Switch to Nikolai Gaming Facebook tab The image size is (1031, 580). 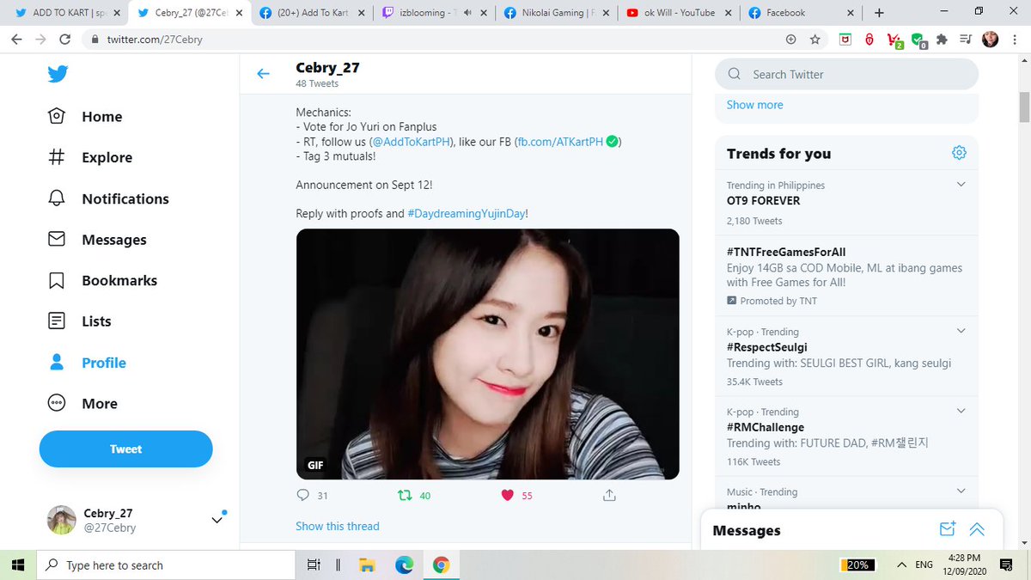tap(558, 13)
